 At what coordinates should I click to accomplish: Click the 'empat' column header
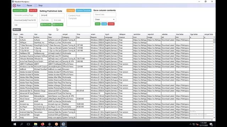(x=69, y=35)
